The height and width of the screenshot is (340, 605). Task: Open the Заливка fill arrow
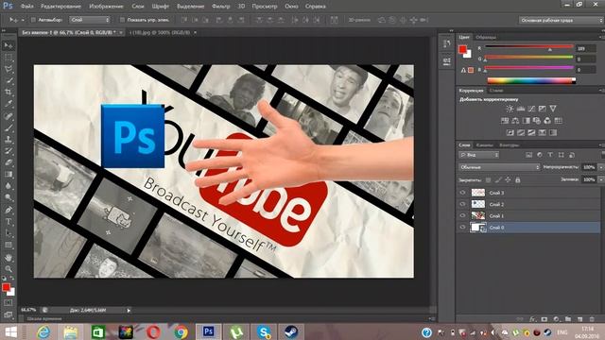pyautogui.click(x=600, y=179)
